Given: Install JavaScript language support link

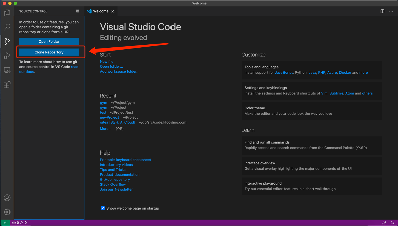Looking at the screenshot, I should [x=284, y=72].
